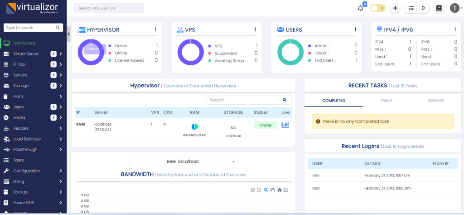This screenshot has width=464, height=215.
Task: Open the user profile avatar menu
Action: [454, 8]
